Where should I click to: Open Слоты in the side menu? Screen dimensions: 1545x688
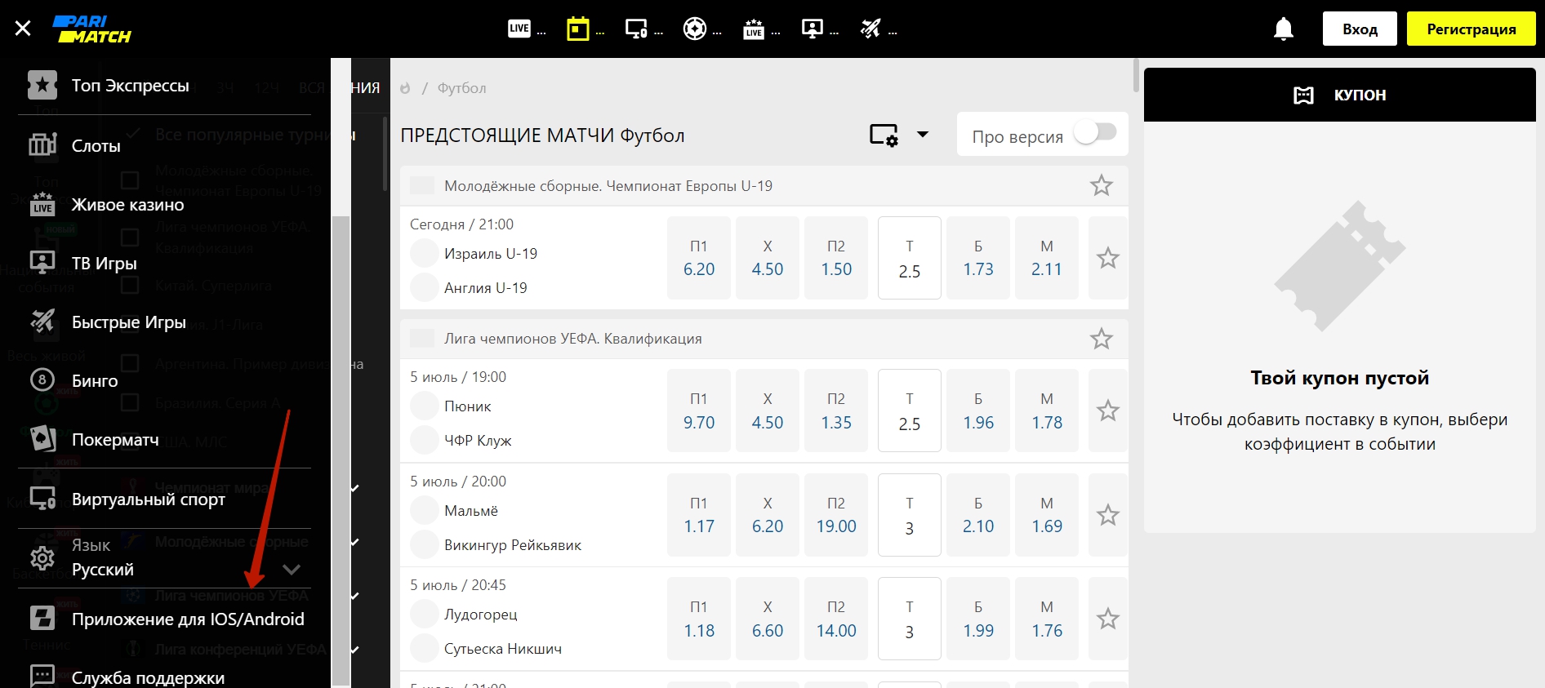coord(96,146)
